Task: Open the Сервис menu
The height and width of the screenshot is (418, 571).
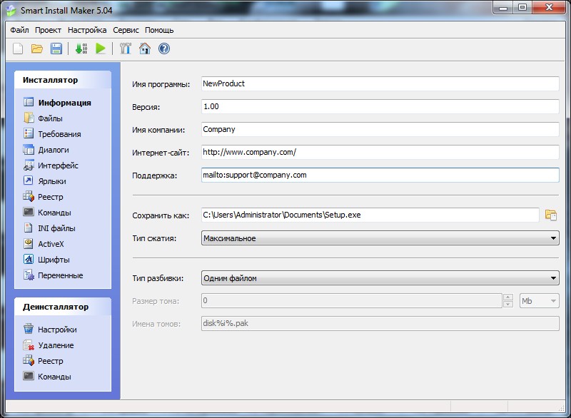Action: click(126, 30)
